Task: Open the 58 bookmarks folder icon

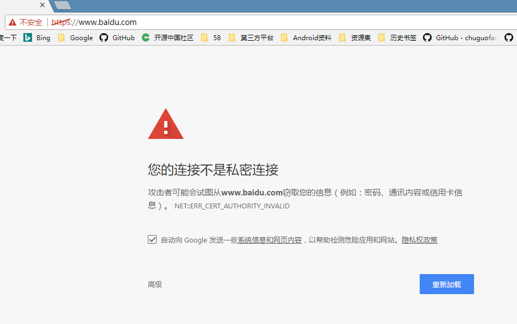Action: click(204, 38)
